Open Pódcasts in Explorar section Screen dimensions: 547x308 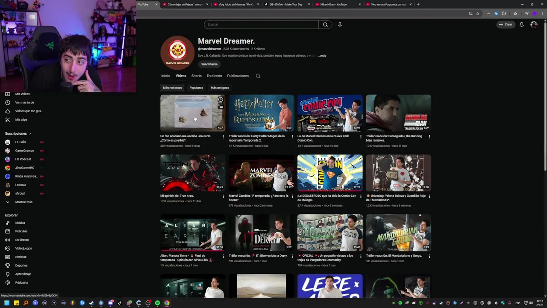(21, 282)
